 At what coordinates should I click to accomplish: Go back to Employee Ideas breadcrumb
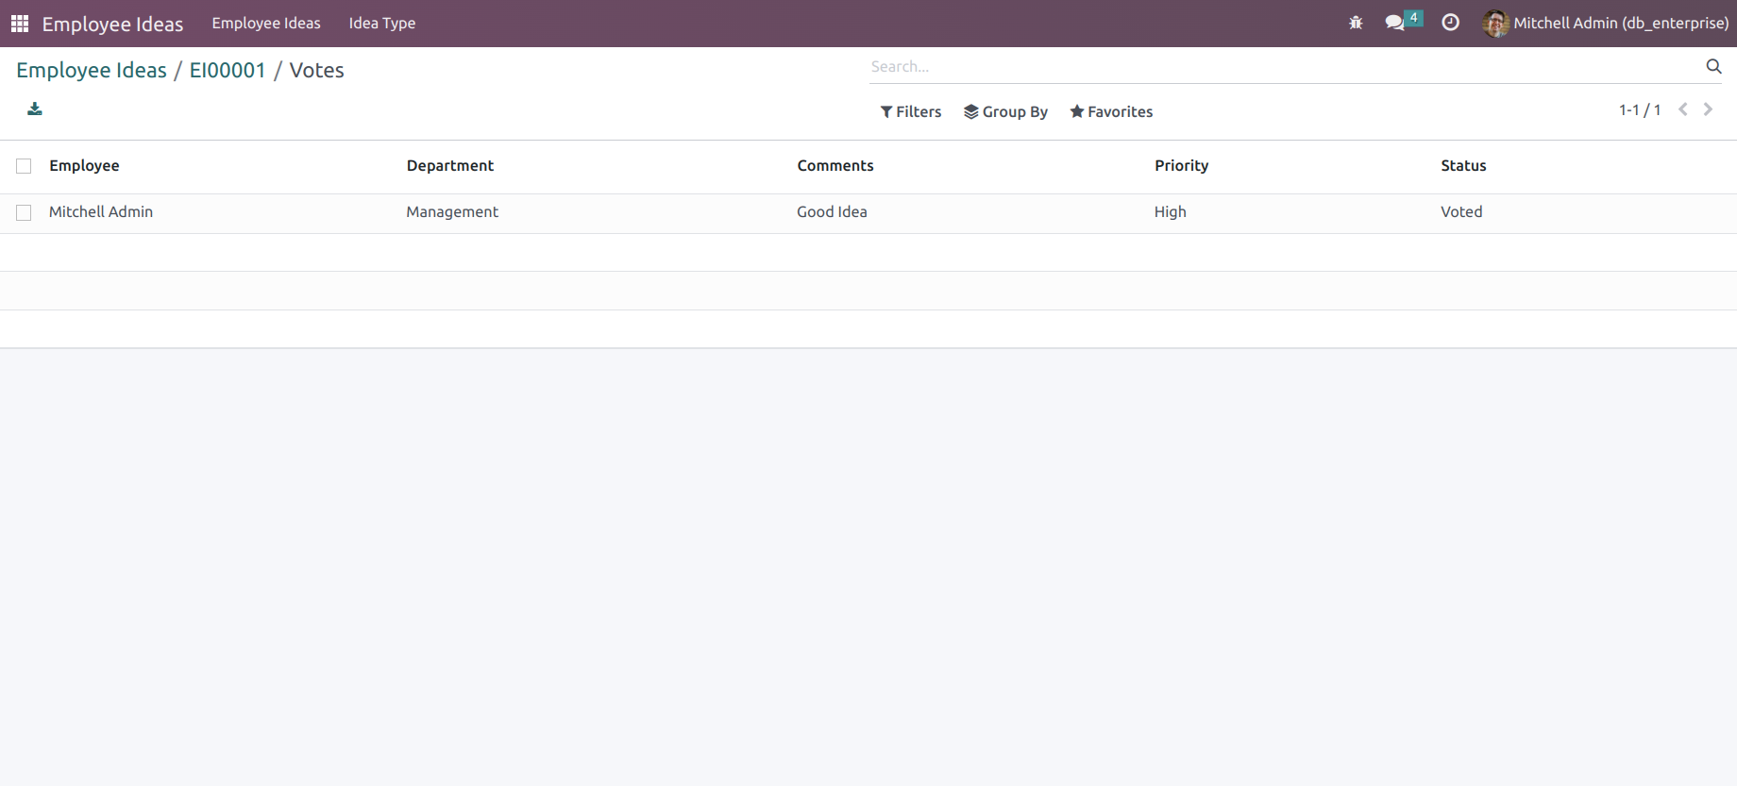click(92, 70)
